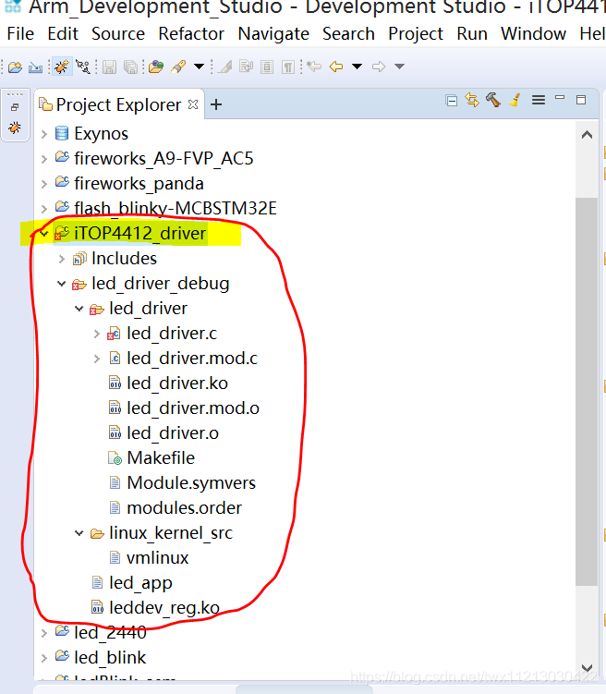Expand the fireworks_panda project
The height and width of the screenshot is (694, 606).
click(43, 184)
